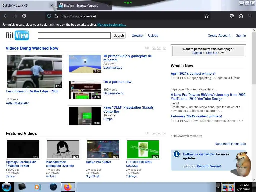Screen dimensions: 256x192
Task: Open the Ojamajo Doremi AMV thumbnail
Action: tap(23, 149)
